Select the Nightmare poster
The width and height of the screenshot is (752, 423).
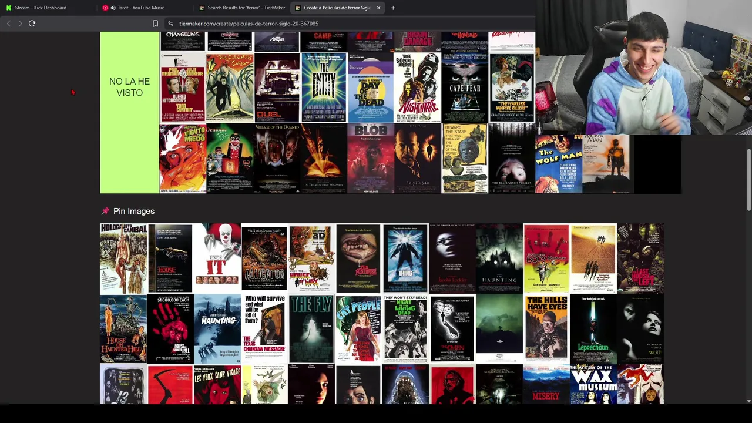click(x=418, y=88)
